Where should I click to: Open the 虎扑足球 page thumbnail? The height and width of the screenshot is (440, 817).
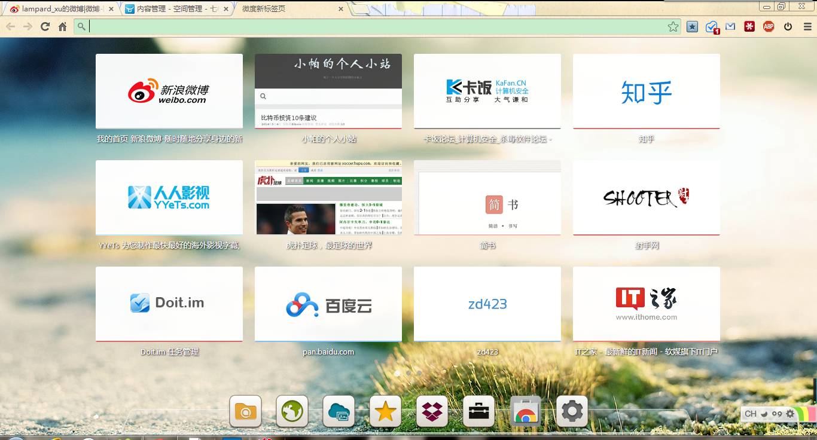(328, 197)
